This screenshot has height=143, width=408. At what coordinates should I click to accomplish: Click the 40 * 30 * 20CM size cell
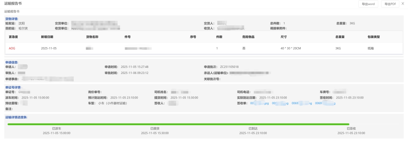[291, 48]
